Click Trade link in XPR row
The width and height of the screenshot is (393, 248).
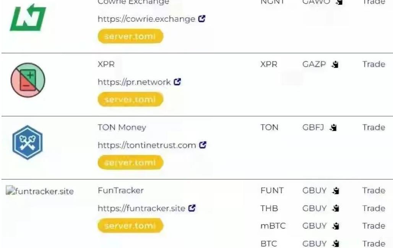coord(374,64)
